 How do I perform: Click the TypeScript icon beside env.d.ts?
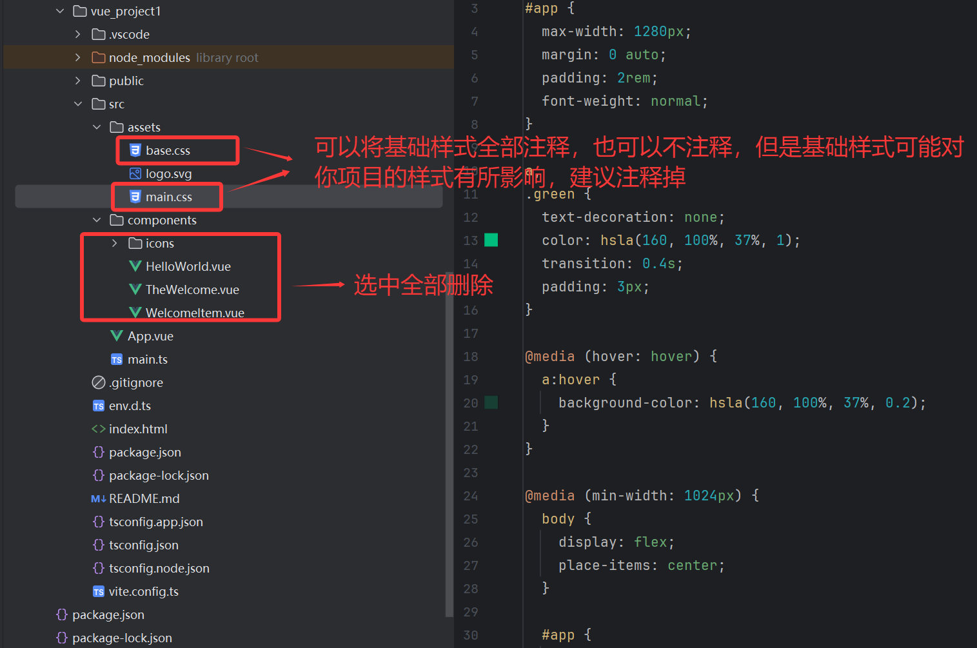coord(99,406)
